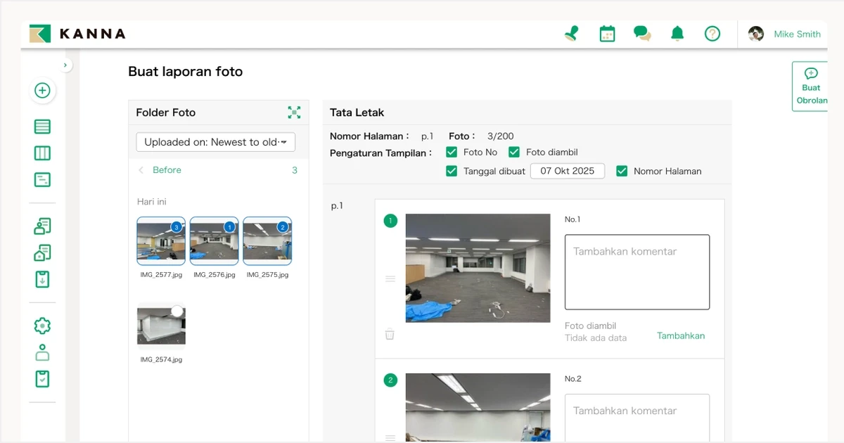Open the calendar icon in header
Screen dimensions: 844x443
click(x=607, y=34)
